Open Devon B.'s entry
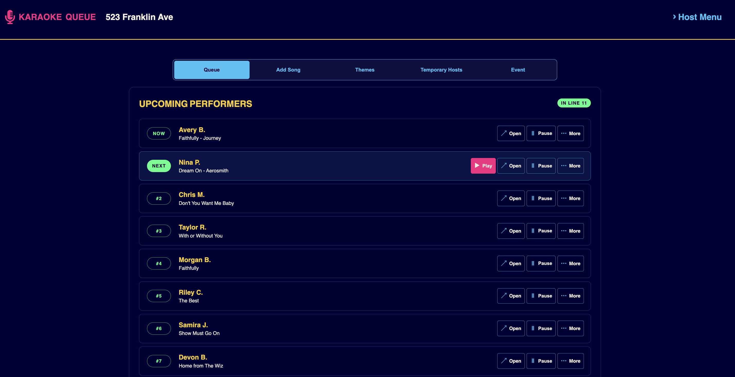This screenshot has height=377, width=735. (x=511, y=361)
